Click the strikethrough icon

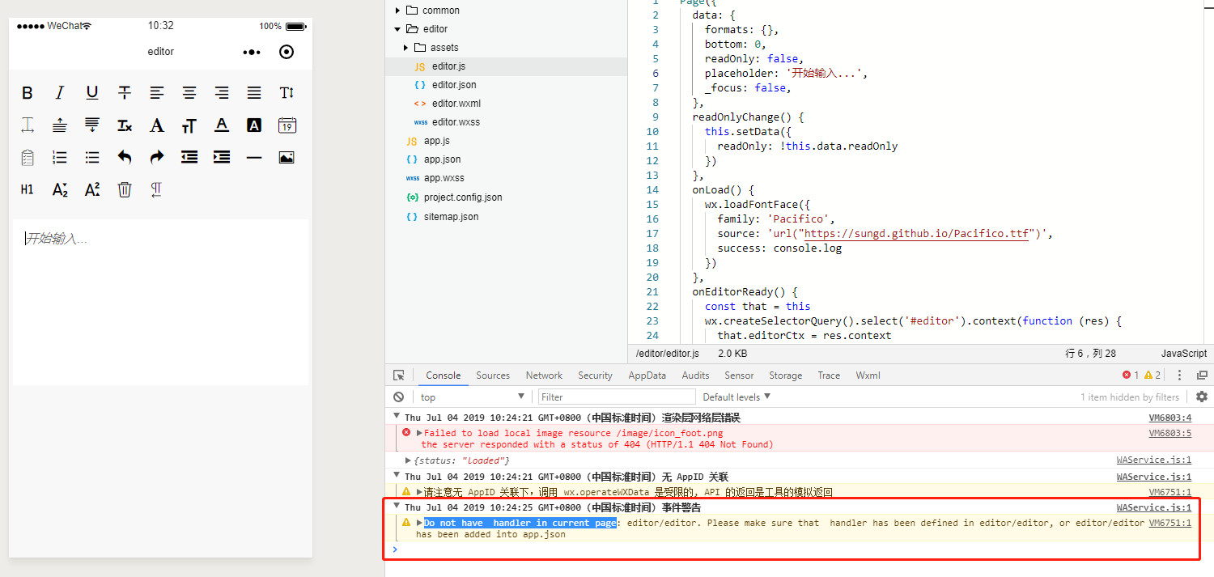[x=124, y=93]
